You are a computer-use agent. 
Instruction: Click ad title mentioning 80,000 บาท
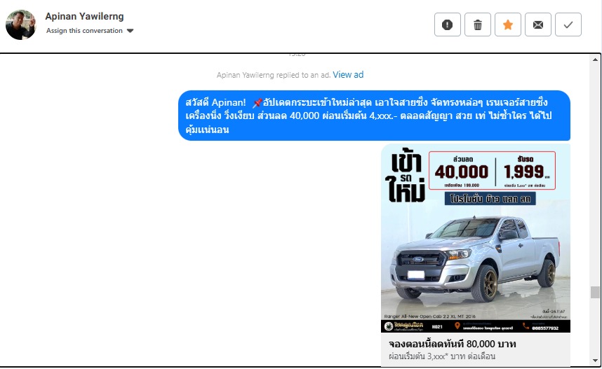click(x=453, y=344)
